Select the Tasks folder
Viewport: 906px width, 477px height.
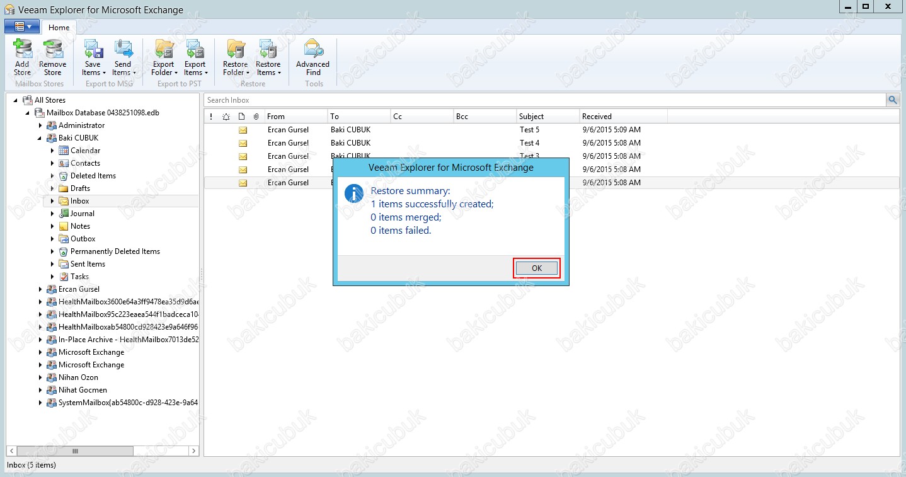point(79,277)
